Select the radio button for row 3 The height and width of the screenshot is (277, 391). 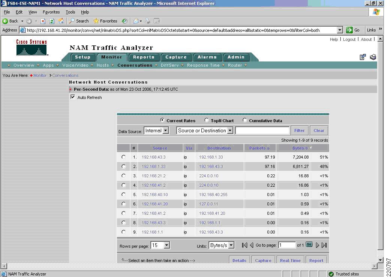tap(123, 175)
